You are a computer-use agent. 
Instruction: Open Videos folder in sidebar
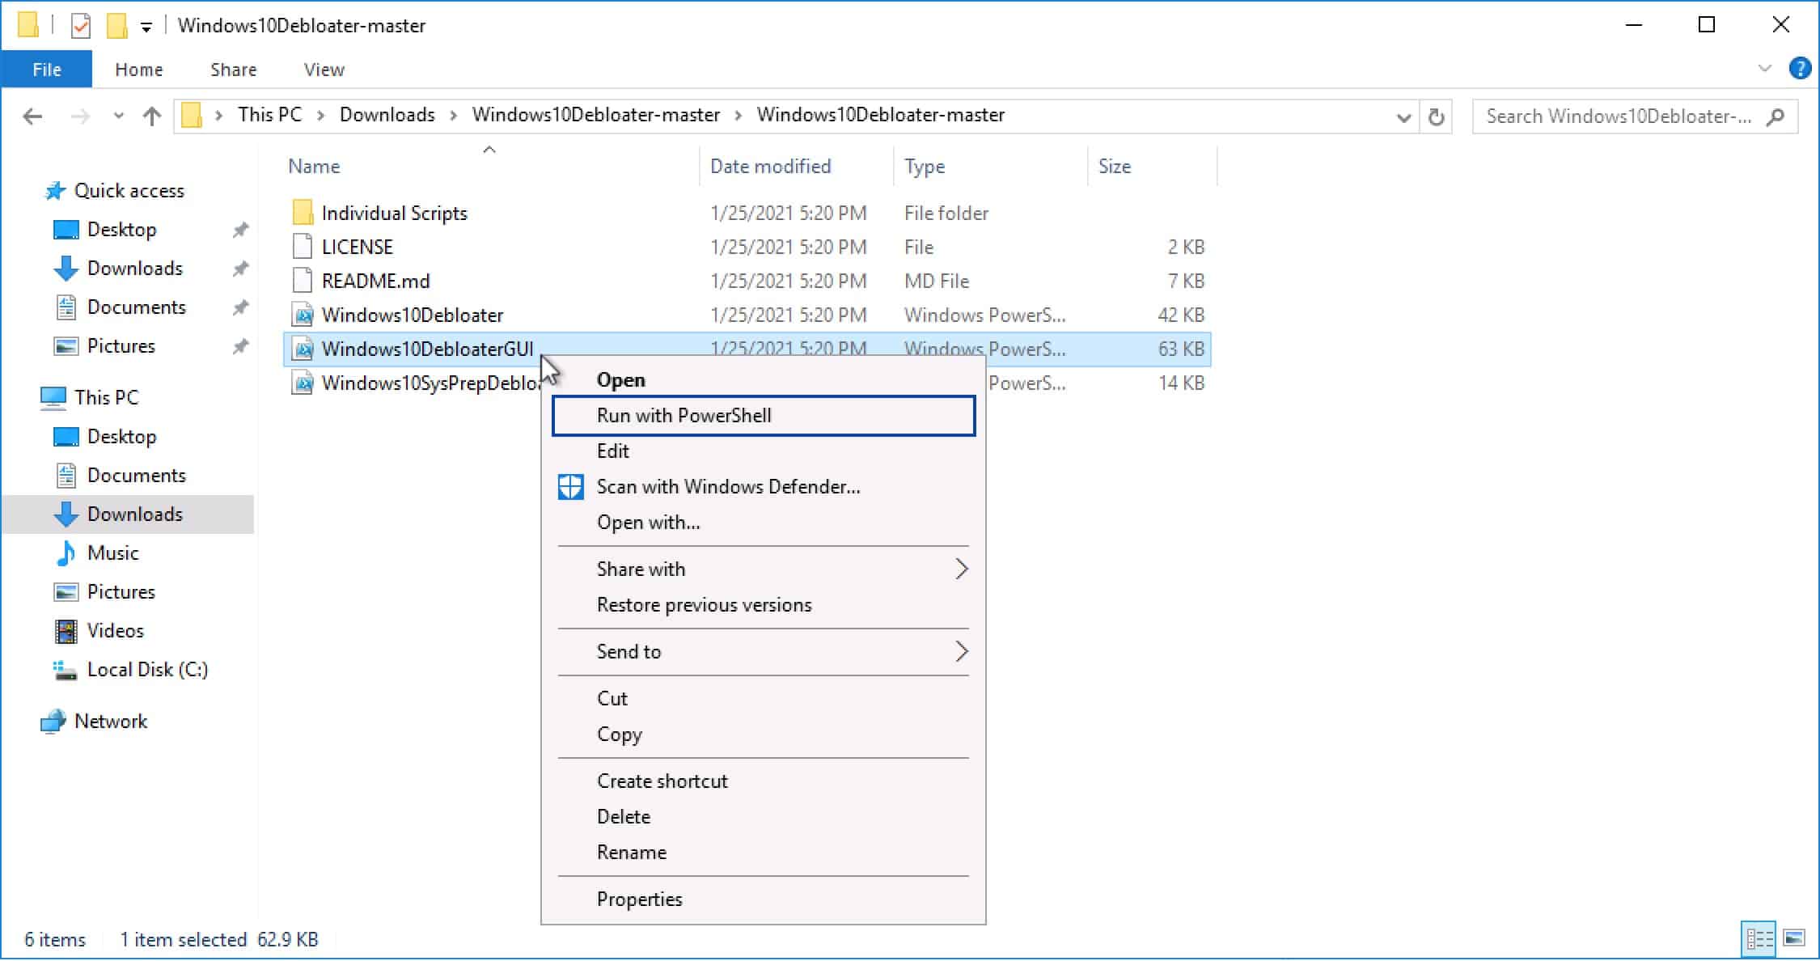coord(115,631)
